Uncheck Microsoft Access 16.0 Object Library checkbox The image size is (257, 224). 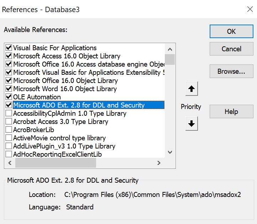pos(9,56)
